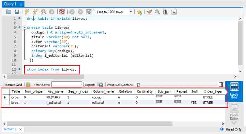Viewport: 246px width, 134px height.
Task: Select Result Grid side panel button
Action: [x=234, y=91]
